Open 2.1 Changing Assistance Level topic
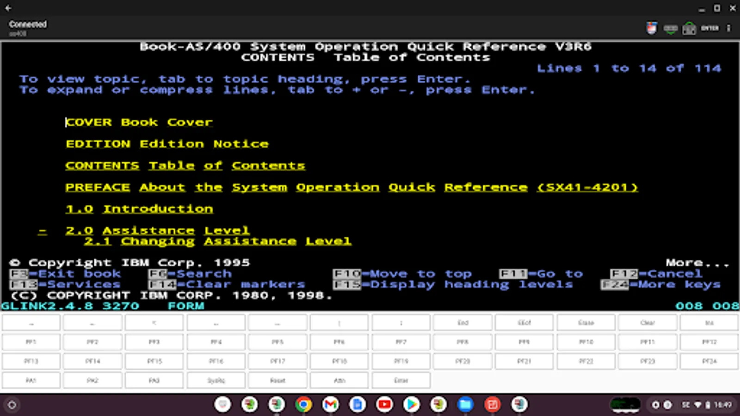This screenshot has width=740, height=416. click(x=217, y=241)
